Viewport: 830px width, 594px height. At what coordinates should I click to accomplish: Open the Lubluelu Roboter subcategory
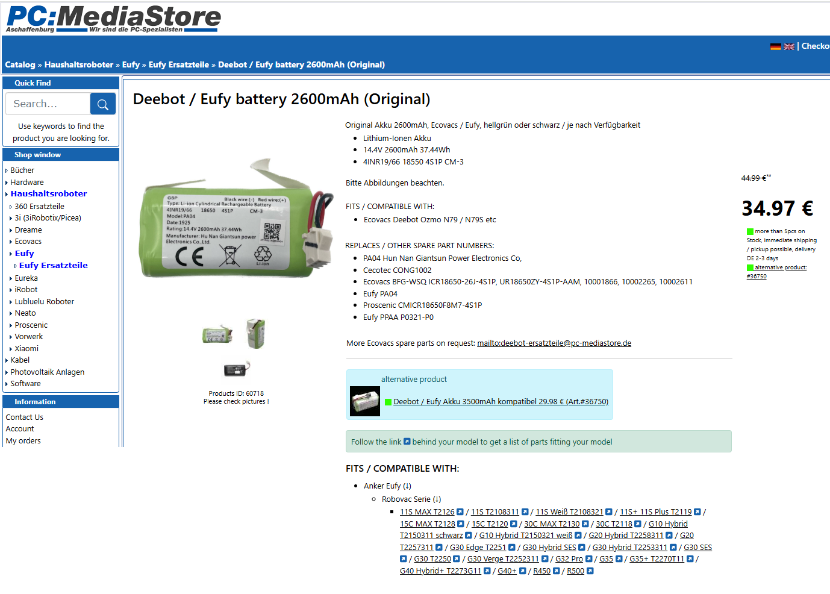[x=45, y=302]
